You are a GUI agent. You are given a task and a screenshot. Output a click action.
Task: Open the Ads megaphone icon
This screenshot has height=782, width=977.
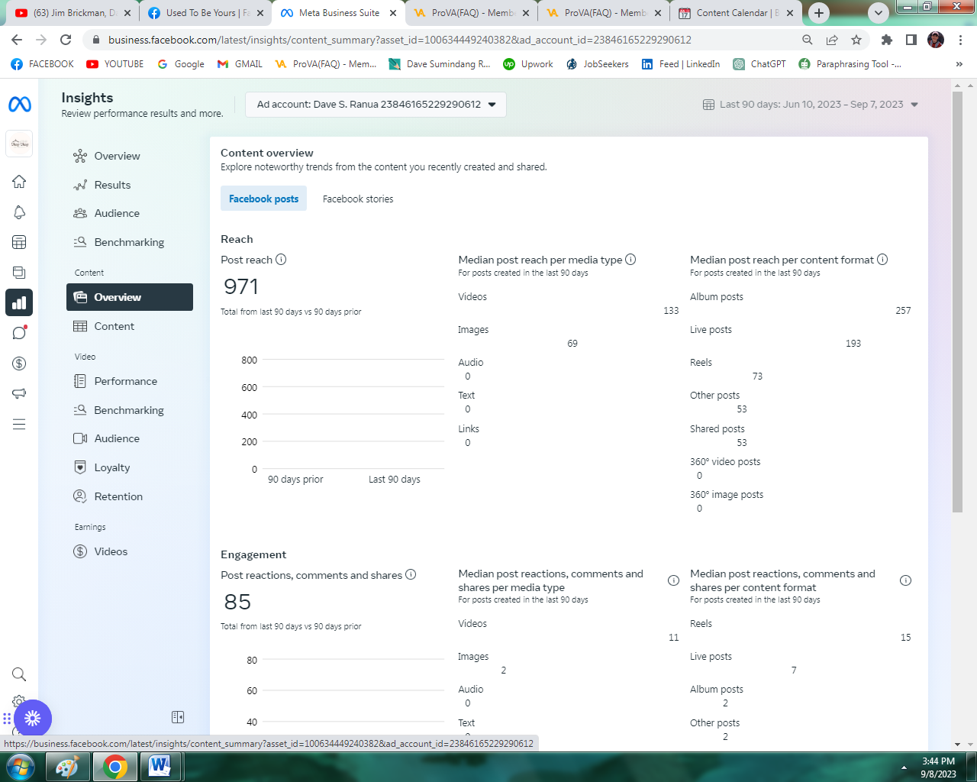click(19, 393)
